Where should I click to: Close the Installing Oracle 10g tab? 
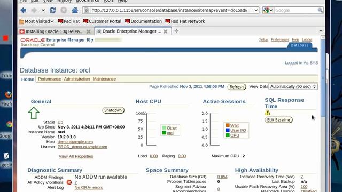[89, 31]
